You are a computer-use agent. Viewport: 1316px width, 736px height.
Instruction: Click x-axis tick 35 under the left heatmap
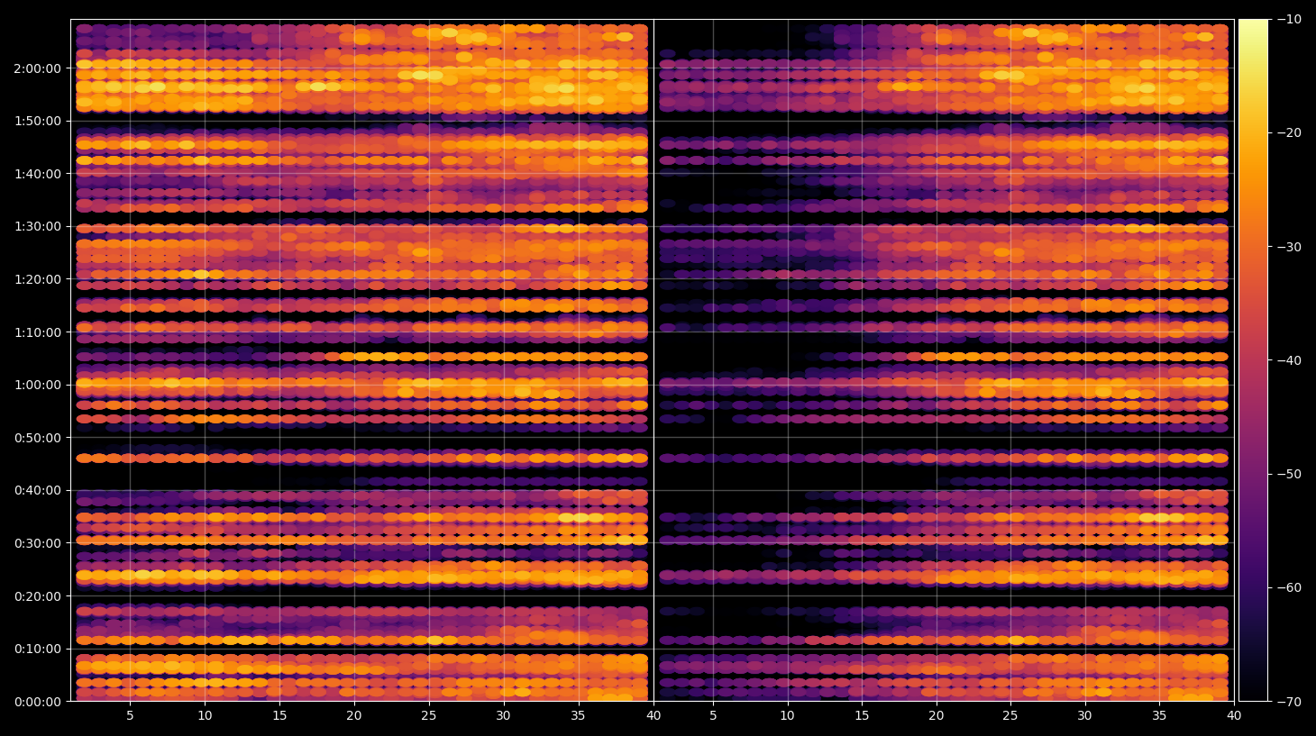click(x=578, y=716)
